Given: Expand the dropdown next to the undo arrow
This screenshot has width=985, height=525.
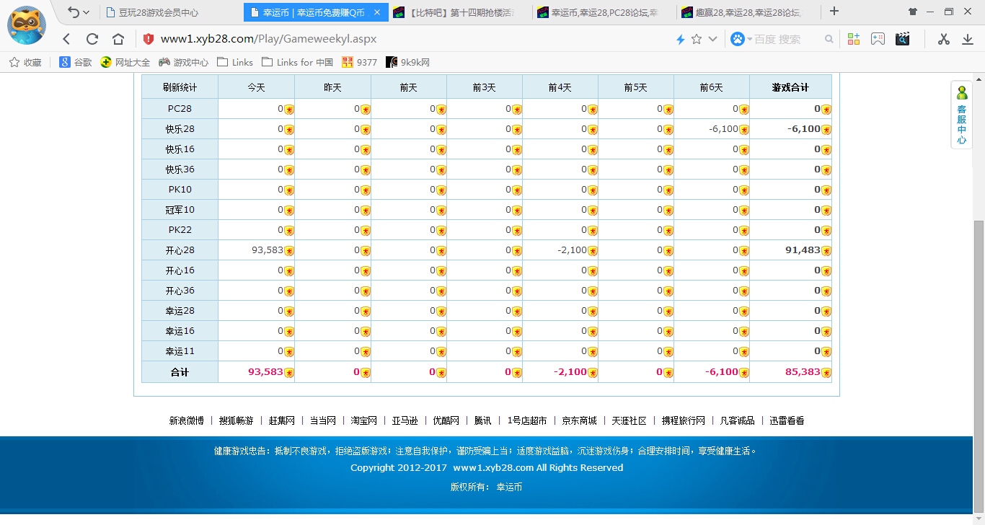Looking at the screenshot, I should point(87,12).
